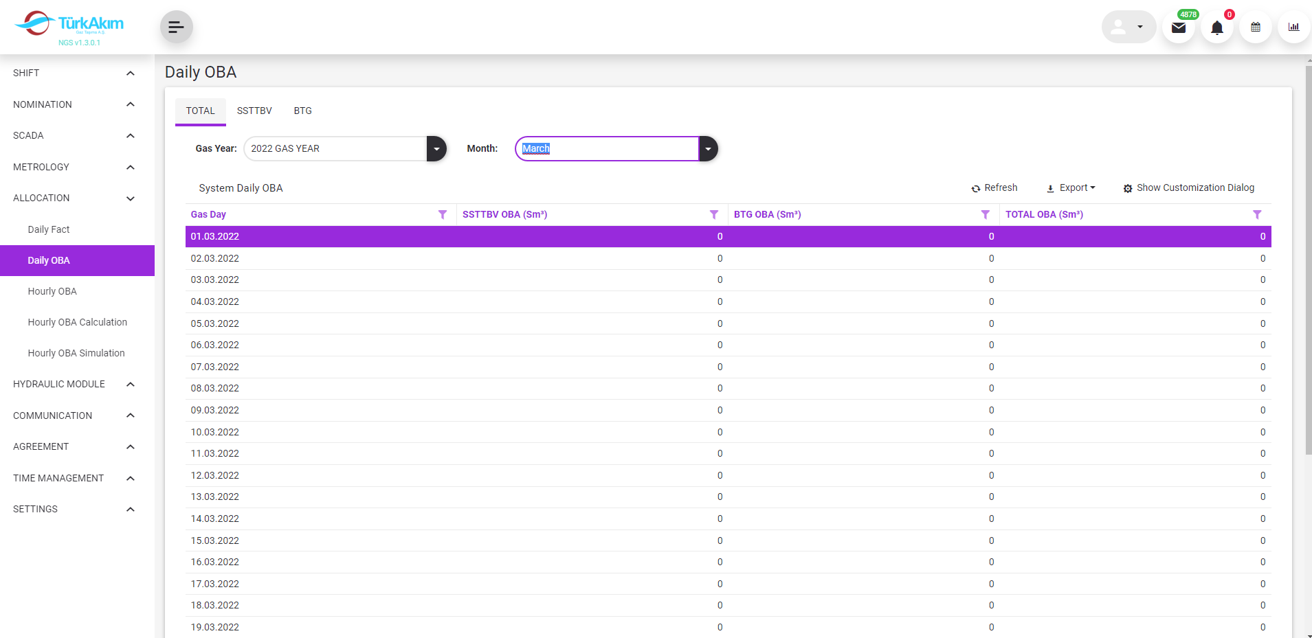Open the notifications bell icon
The image size is (1312, 638).
(1216, 27)
